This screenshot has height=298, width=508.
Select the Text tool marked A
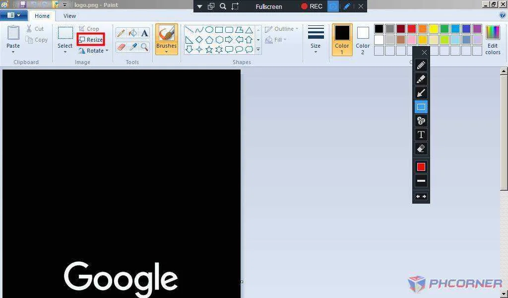click(144, 33)
